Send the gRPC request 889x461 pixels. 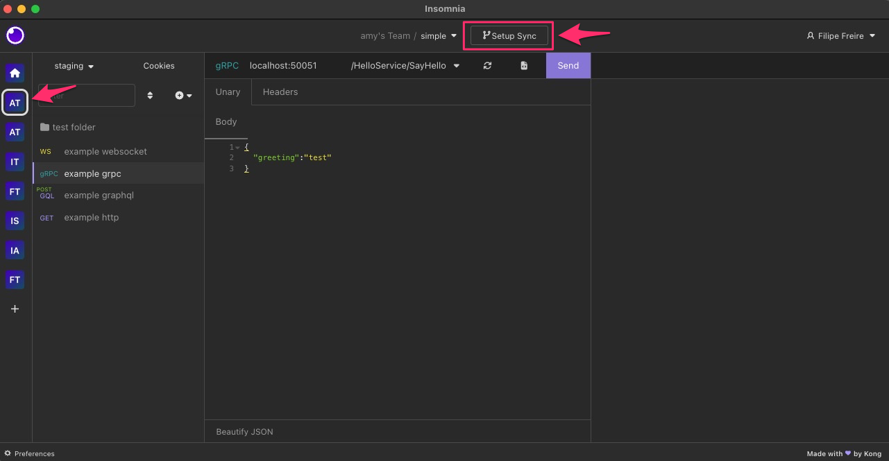coord(568,66)
